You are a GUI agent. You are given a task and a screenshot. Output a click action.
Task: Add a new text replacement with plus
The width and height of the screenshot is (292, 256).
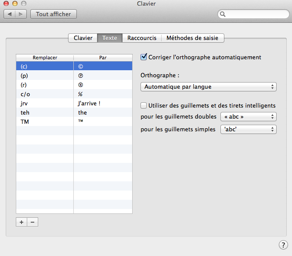click(22, 222)
